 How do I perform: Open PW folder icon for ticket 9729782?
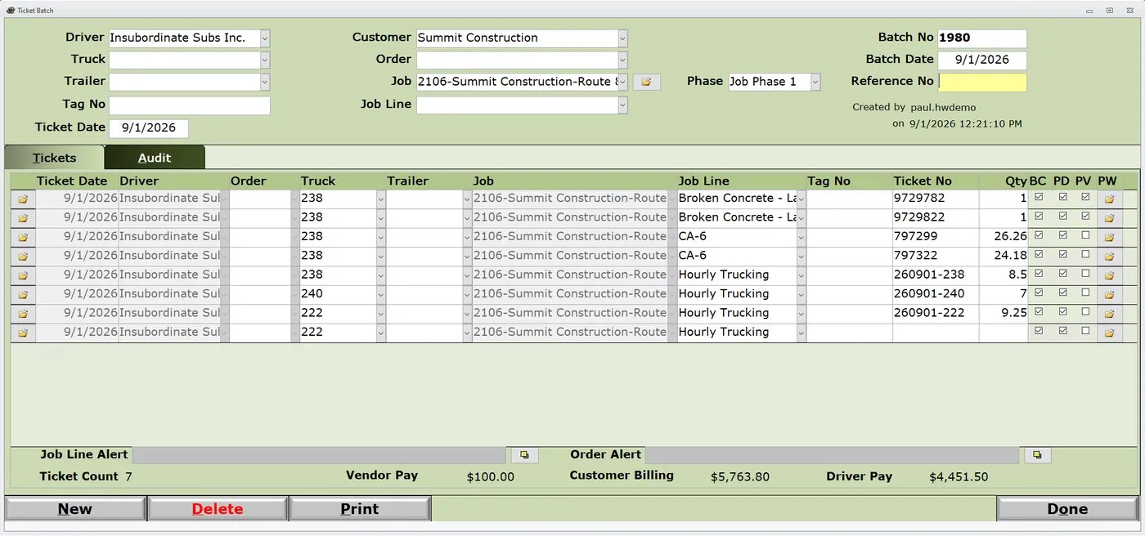[x=1110, y=199]
